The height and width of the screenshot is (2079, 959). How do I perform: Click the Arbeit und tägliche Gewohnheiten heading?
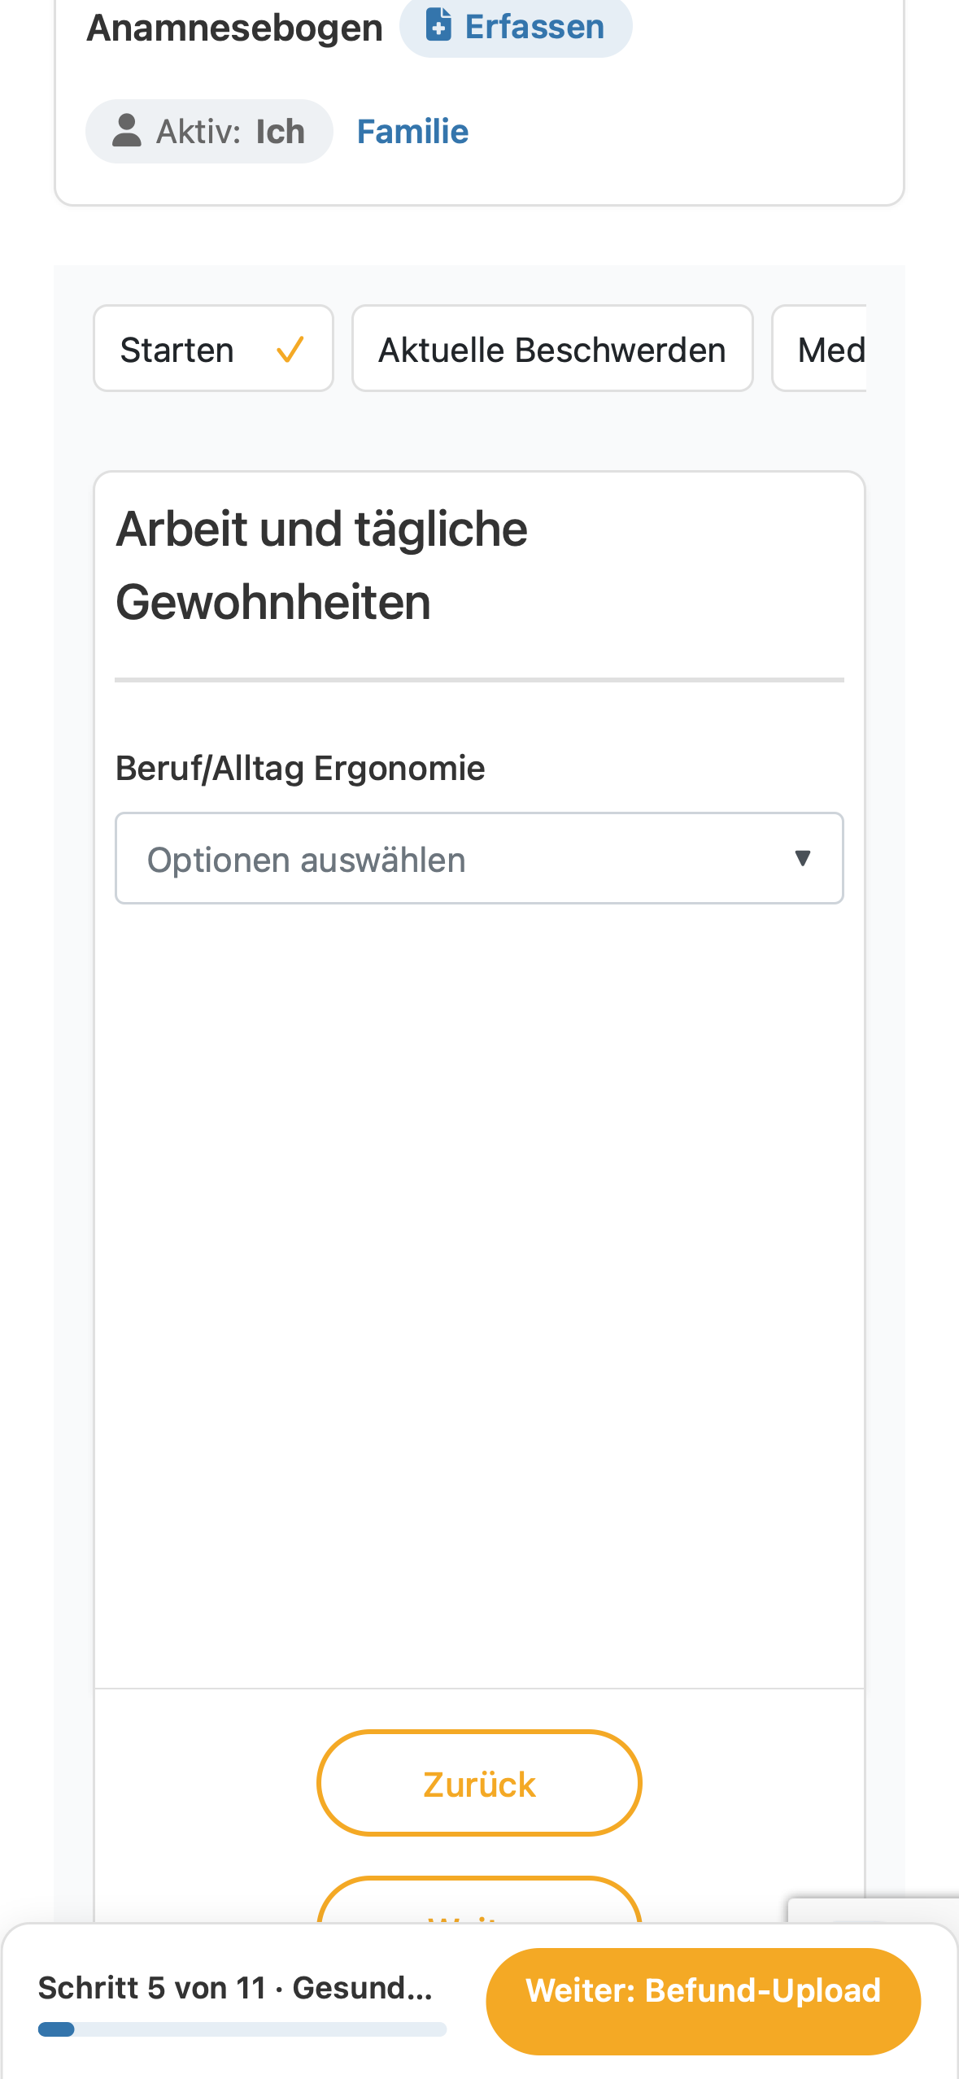point(322,565)
